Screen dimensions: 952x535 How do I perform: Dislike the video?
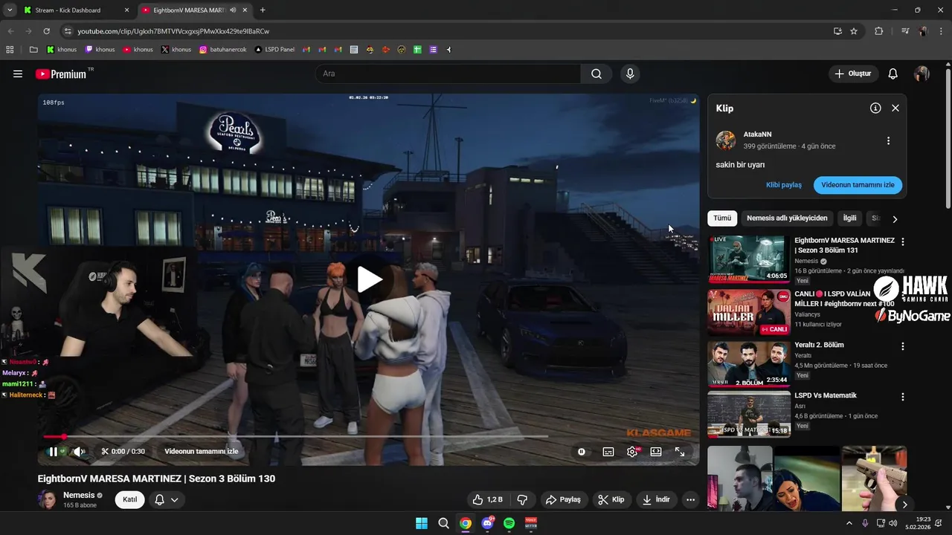[522, 499]
